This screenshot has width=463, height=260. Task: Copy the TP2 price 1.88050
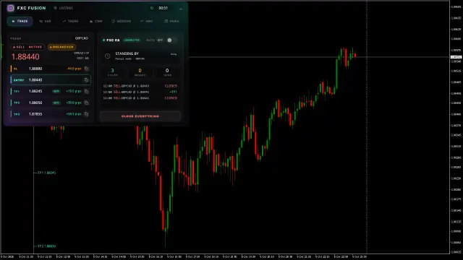click(x=86, y=103)
